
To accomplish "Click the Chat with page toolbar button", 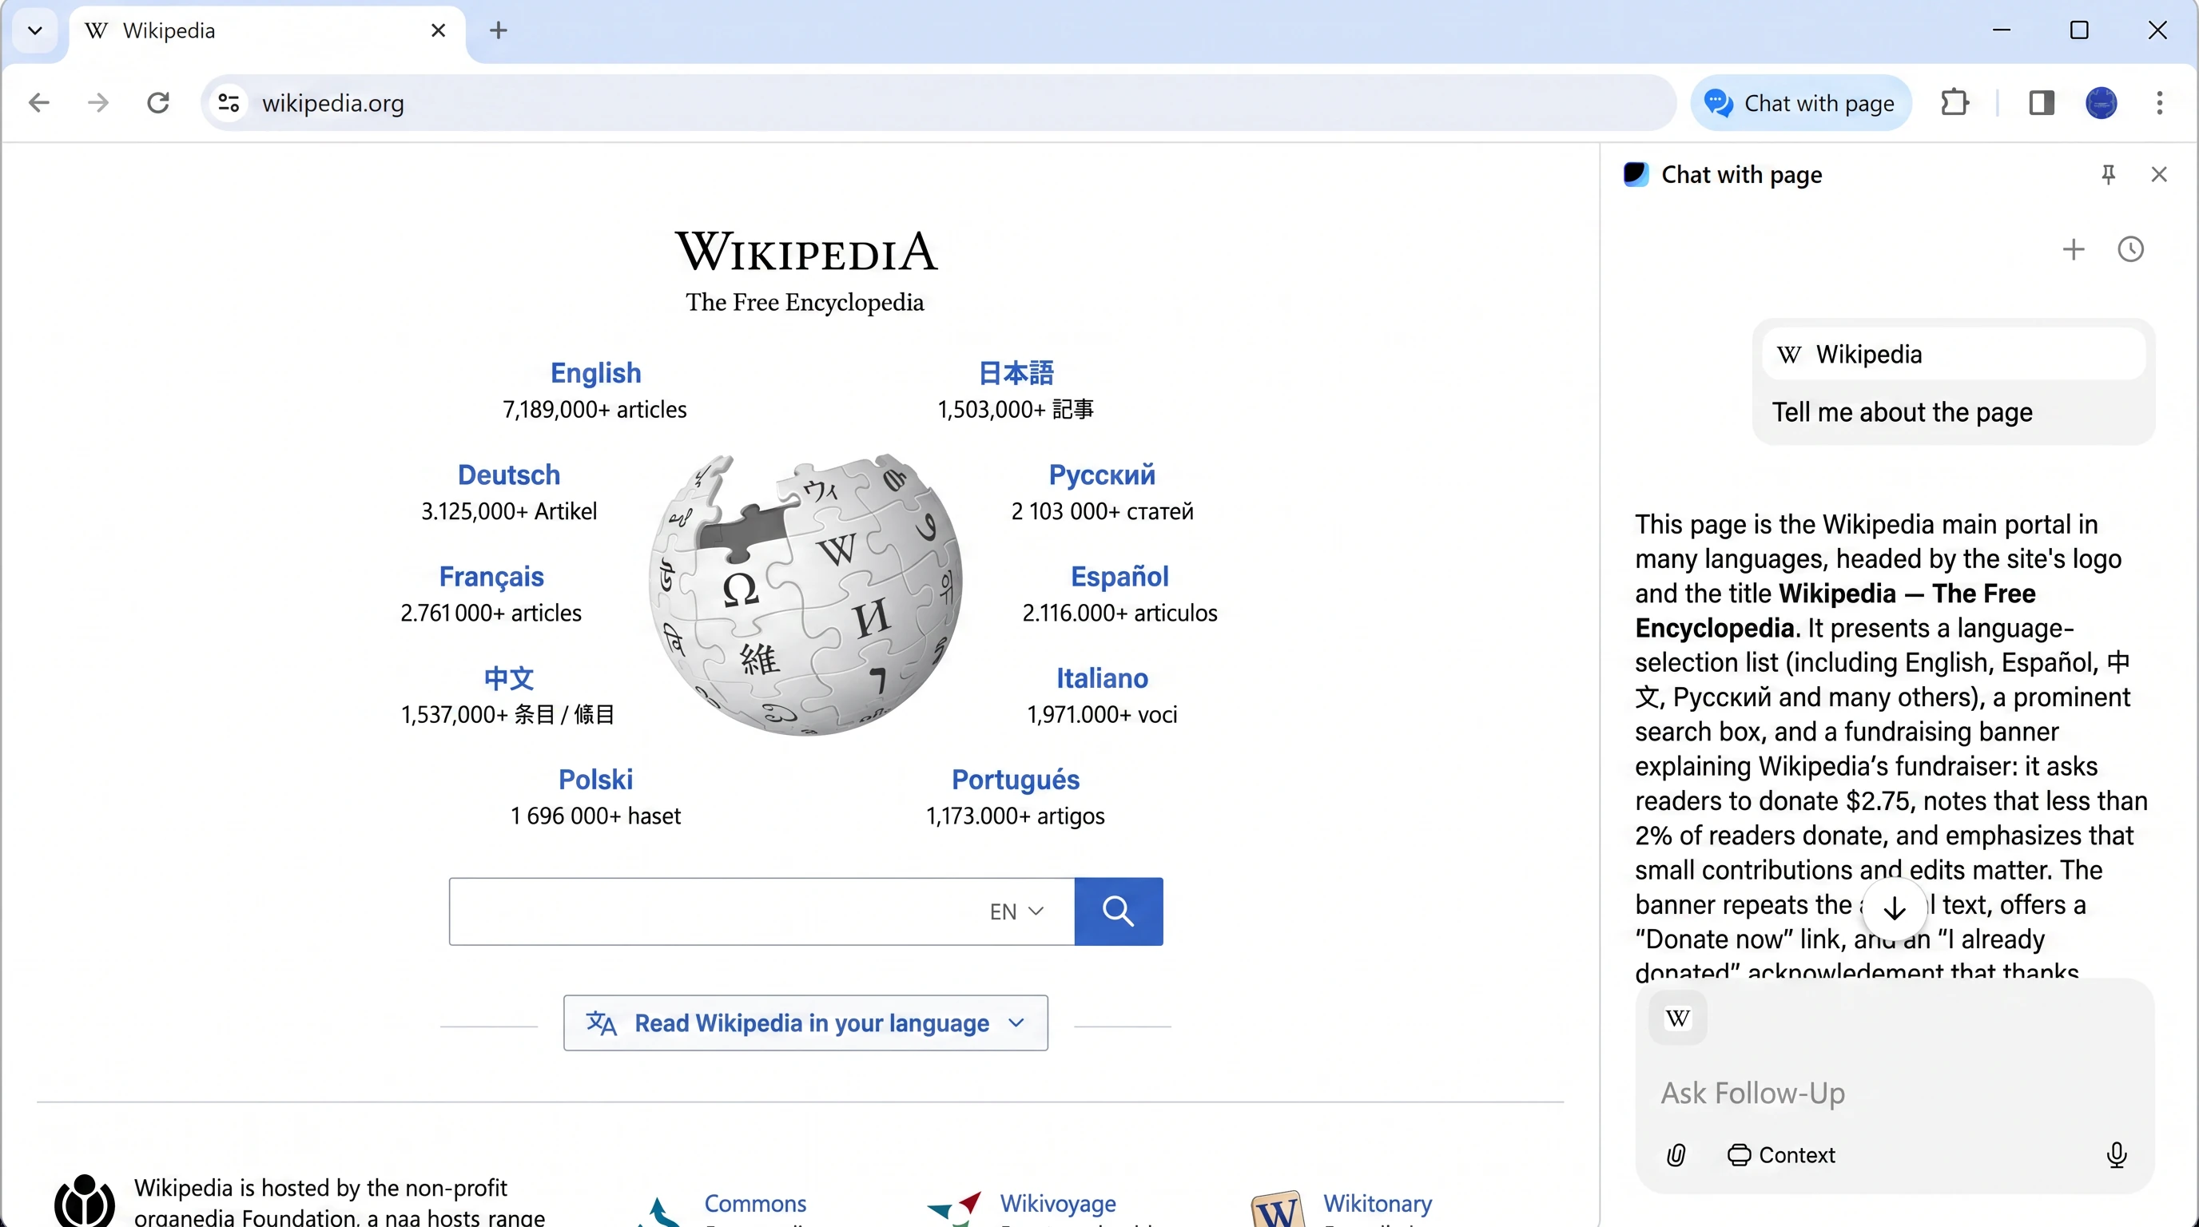I will click(1799, 103).
